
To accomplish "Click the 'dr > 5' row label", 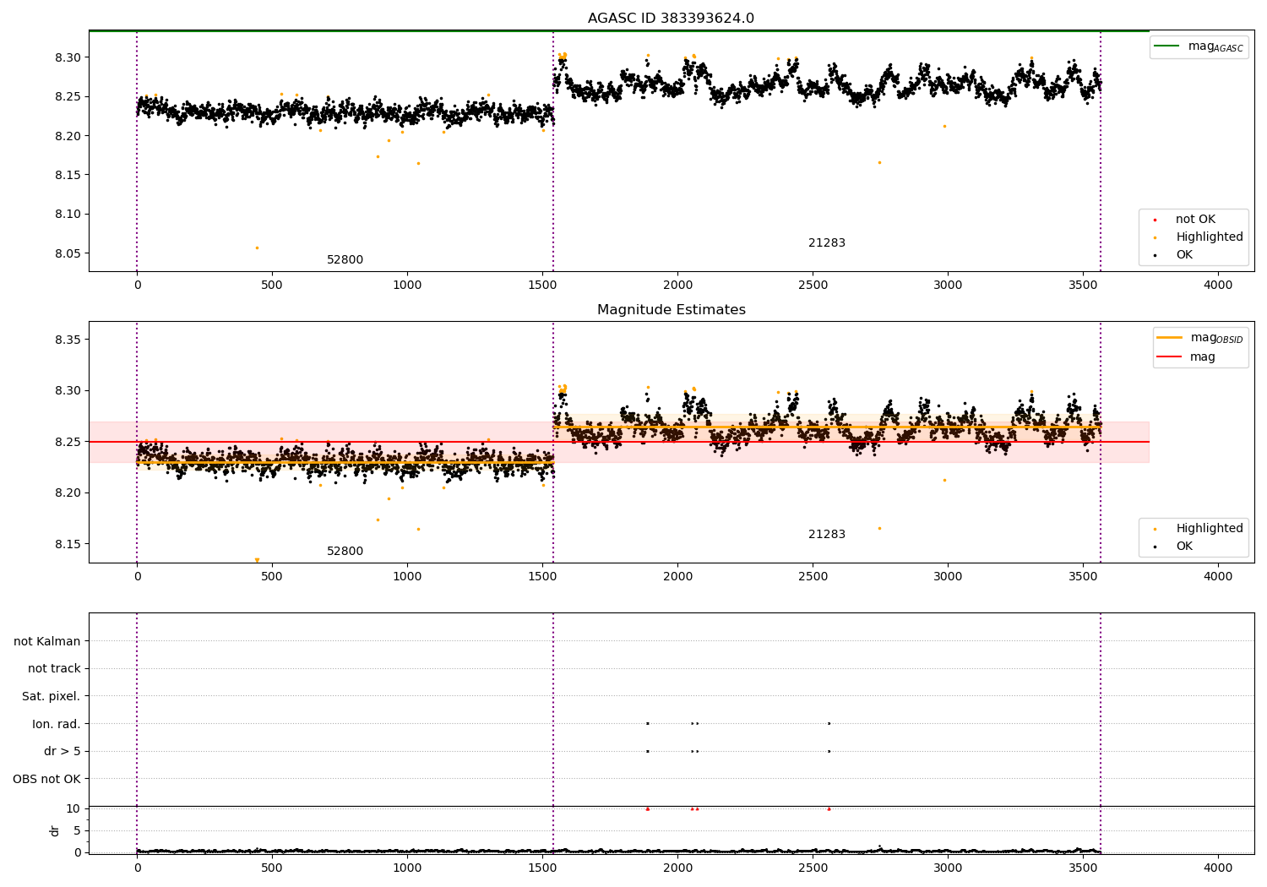I will point(63,752).
